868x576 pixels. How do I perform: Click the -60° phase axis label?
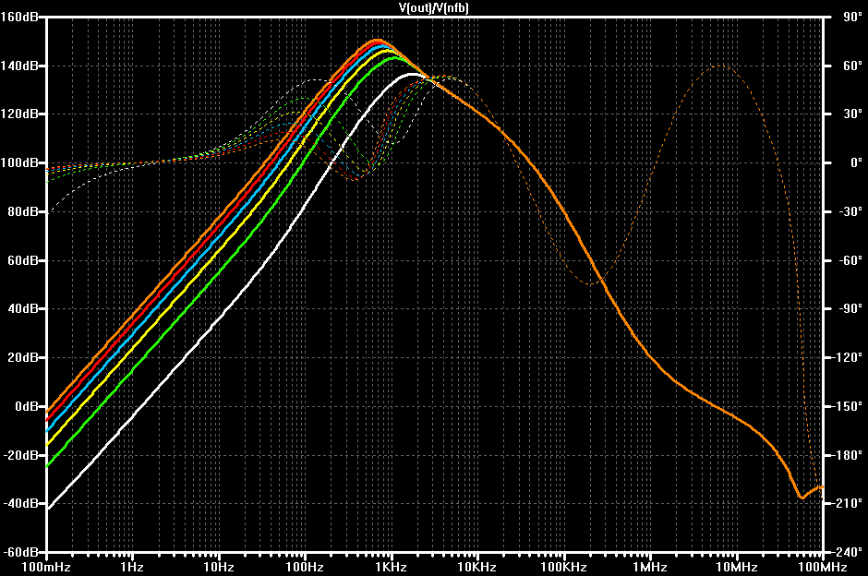coord(850,260)
